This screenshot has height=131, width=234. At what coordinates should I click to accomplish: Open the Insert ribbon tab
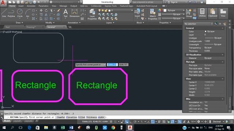pyautogui.click(x=21, y=6)
